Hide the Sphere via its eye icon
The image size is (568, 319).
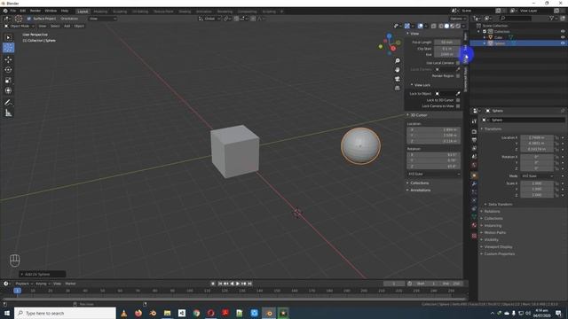563,43
